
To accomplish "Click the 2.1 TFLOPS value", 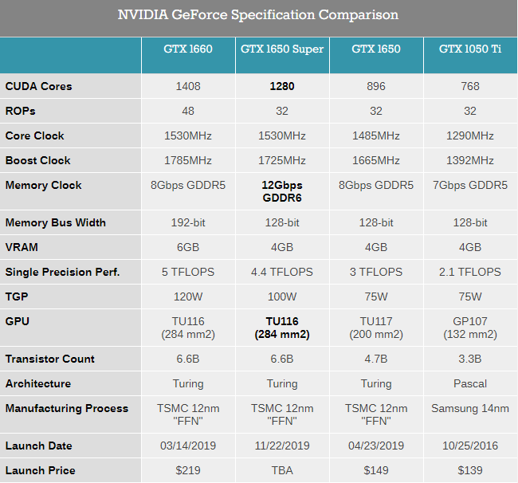I will coord(470,272).
